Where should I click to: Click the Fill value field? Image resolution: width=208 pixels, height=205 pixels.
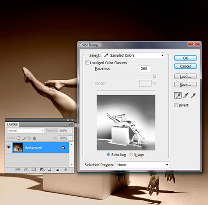pyautogui.click(x=63, y=138)
